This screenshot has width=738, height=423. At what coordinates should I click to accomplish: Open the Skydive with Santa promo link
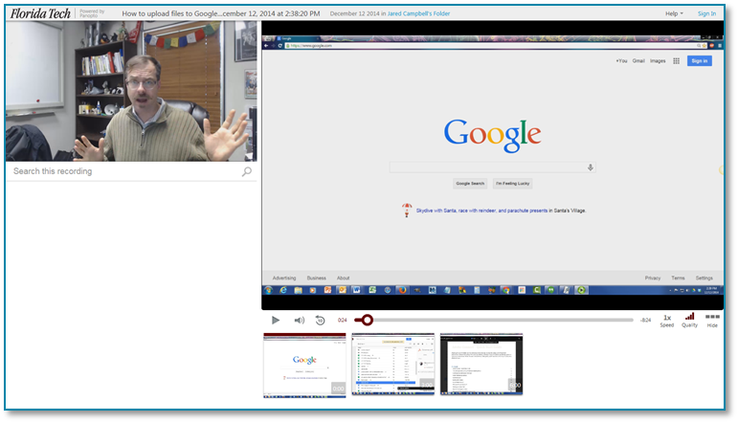[481, 211]
